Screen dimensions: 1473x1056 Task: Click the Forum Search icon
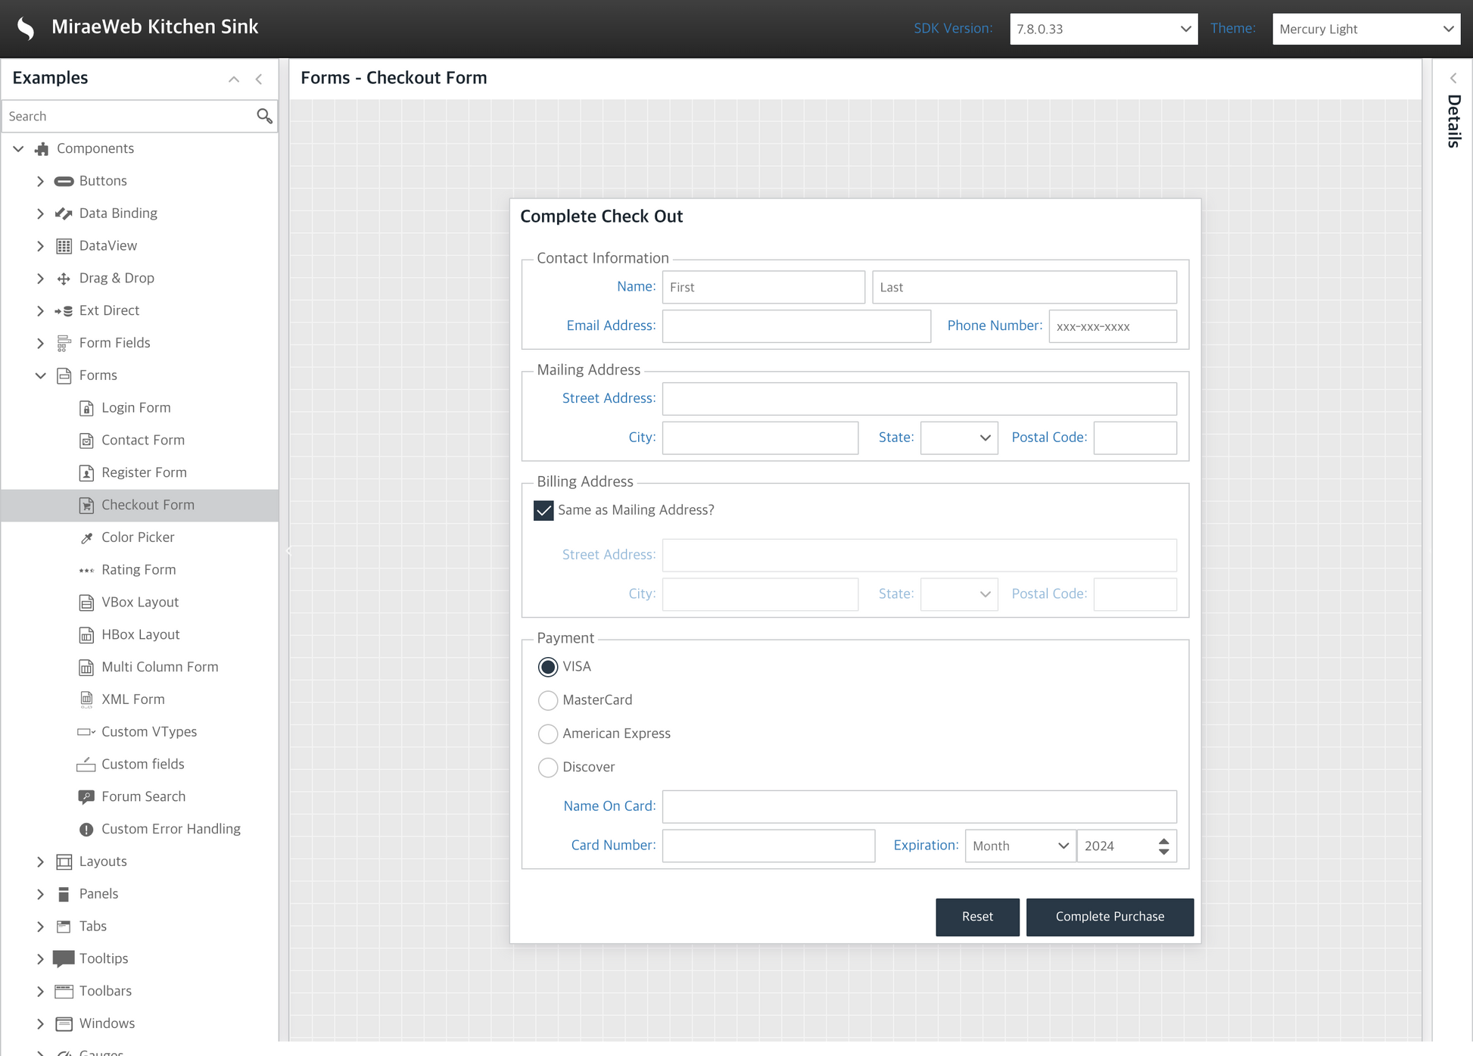tap(86, 797)
